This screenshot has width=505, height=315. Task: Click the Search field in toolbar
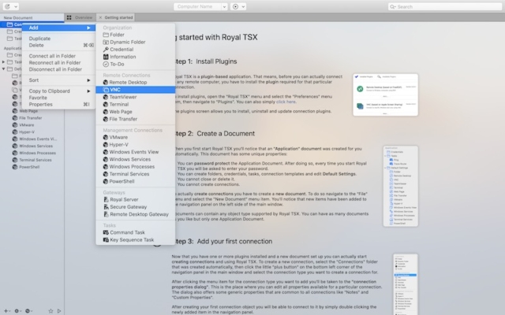tap(445, 7)
